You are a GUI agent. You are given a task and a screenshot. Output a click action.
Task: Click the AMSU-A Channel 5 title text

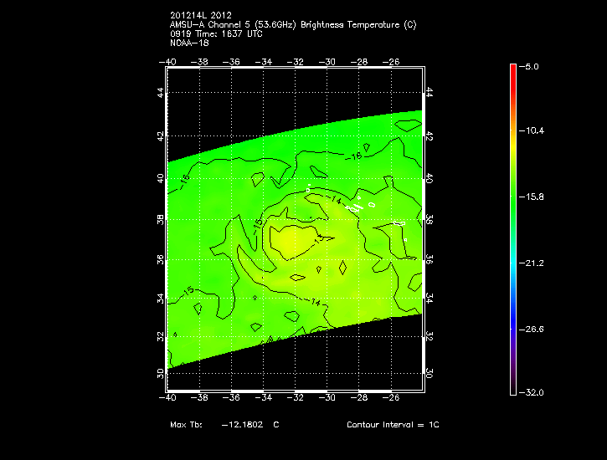tap(292, 25)
